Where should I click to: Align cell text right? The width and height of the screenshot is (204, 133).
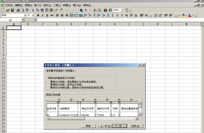(x=67, y=15)
